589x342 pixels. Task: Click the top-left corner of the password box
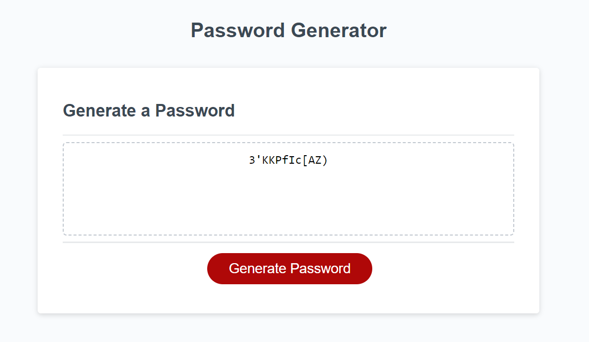pyautogui.click(x=65, y=146)
